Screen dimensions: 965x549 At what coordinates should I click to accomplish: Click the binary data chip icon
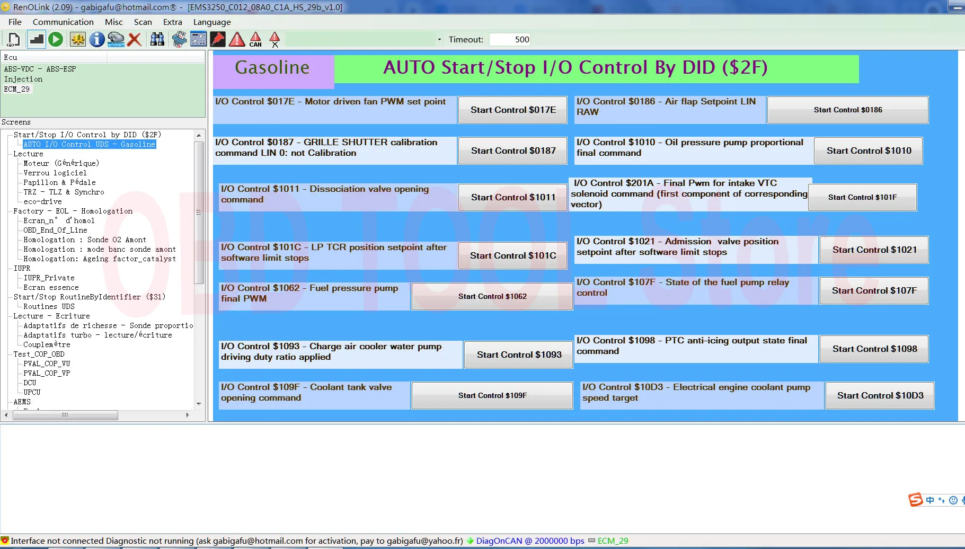coord(179,39)
